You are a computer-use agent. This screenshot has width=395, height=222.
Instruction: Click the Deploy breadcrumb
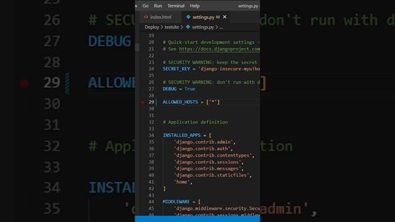tap(152, 27)
